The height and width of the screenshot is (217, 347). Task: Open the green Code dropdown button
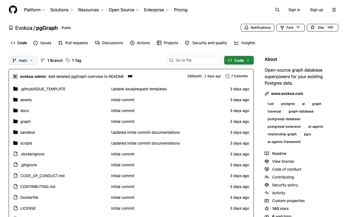point(239,60)
